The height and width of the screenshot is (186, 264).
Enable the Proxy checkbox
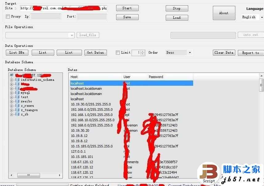[x=8, y=17]
